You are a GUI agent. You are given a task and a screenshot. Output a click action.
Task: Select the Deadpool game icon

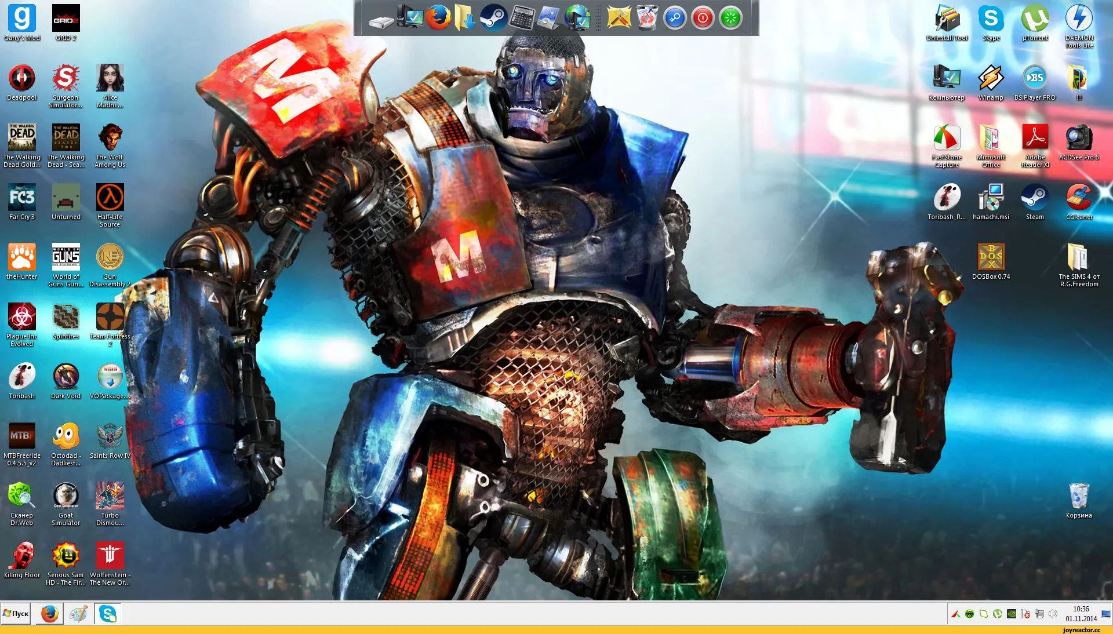(x=22, y=82)
